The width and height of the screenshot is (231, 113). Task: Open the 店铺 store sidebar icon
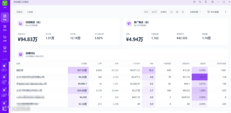pos(5,49)
